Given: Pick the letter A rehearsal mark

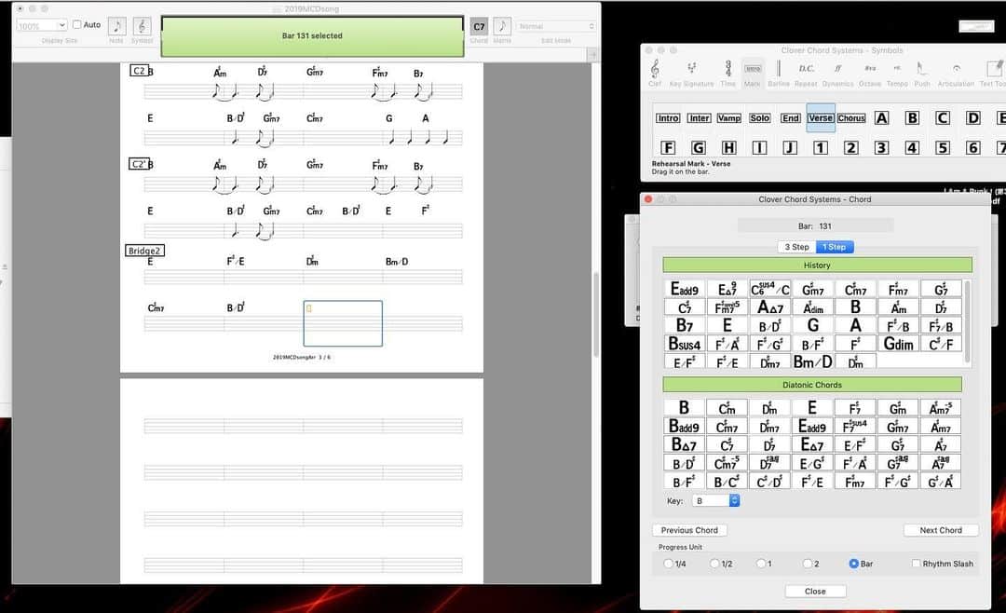Looking at the screenshot, I should 881,118.
